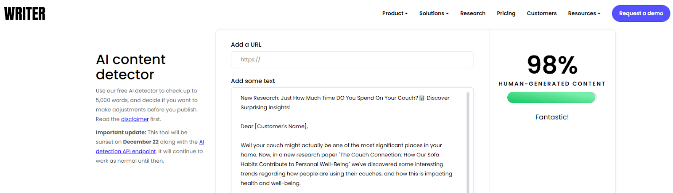Click the text area scrollbar

468,143
